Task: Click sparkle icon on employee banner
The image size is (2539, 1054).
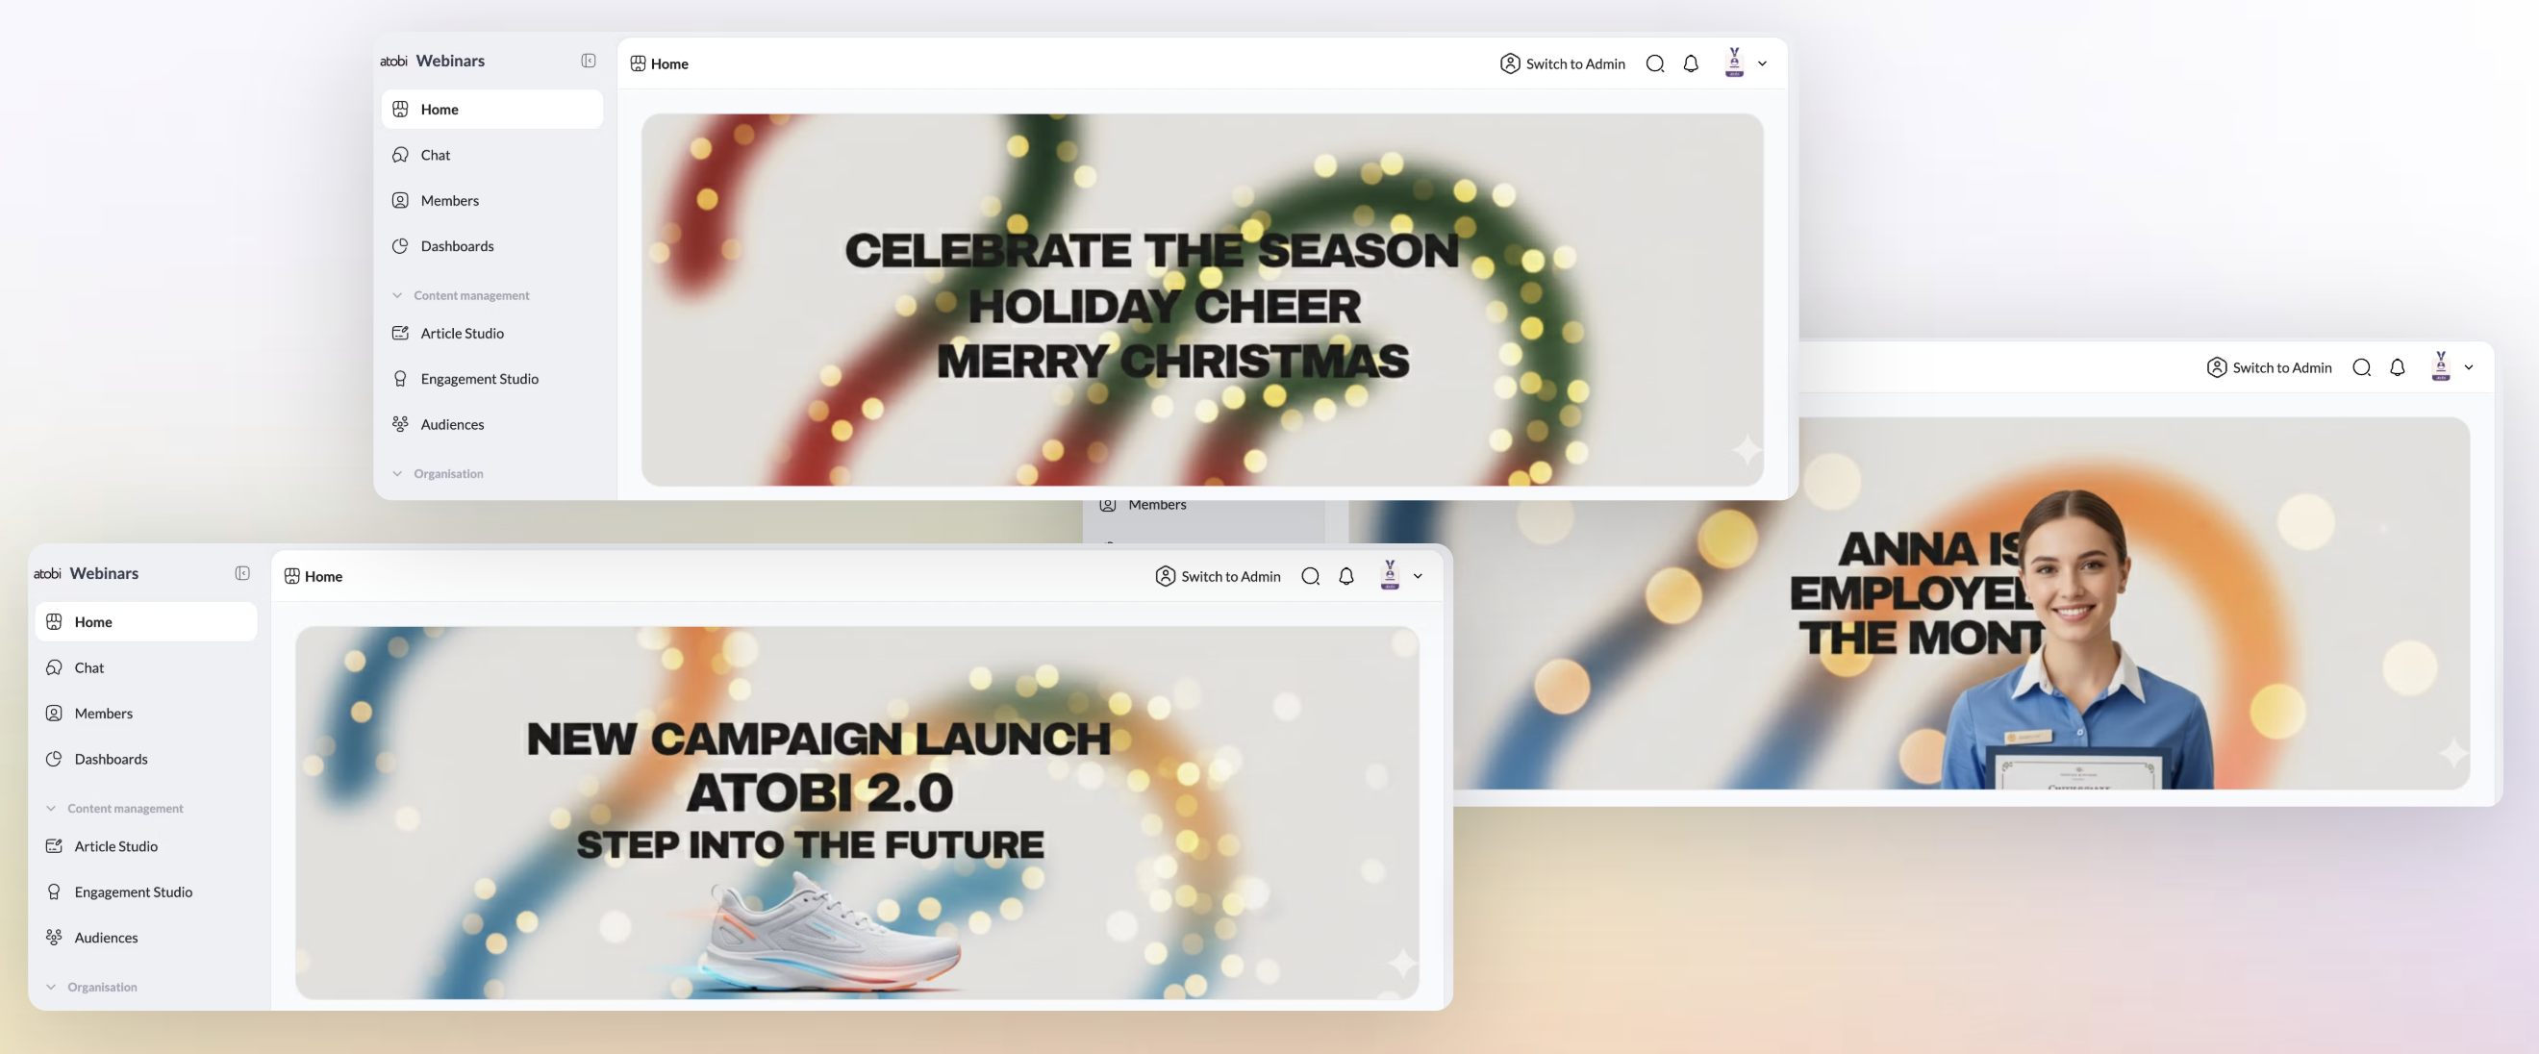Action: click(x=2452, y=753)
